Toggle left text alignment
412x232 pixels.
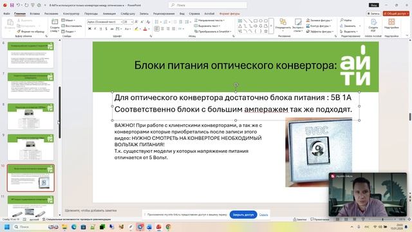coord(156,28)
